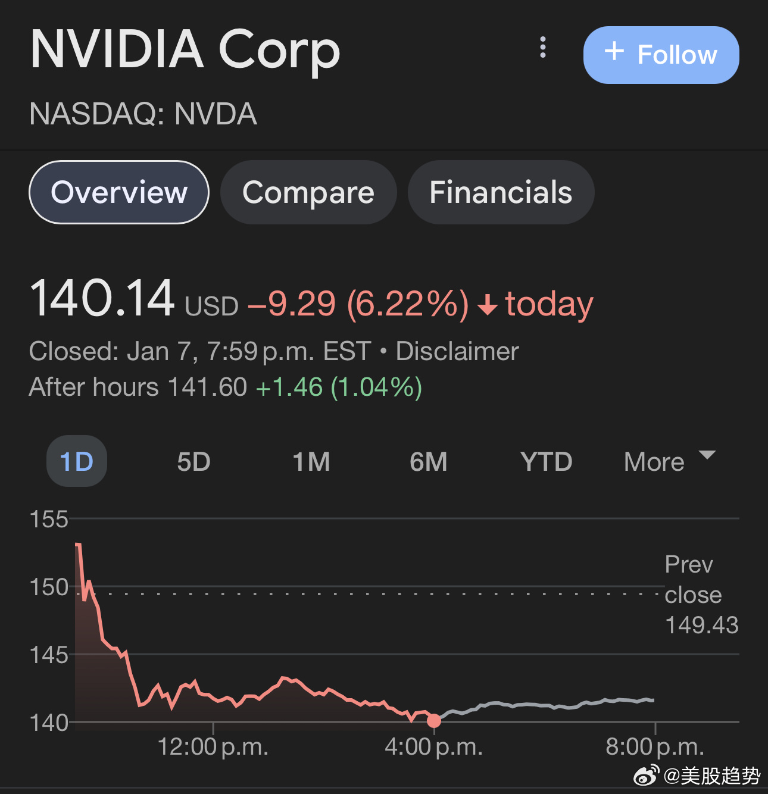Select the 1D chart range
768x794 pixels.
[77, 461]
